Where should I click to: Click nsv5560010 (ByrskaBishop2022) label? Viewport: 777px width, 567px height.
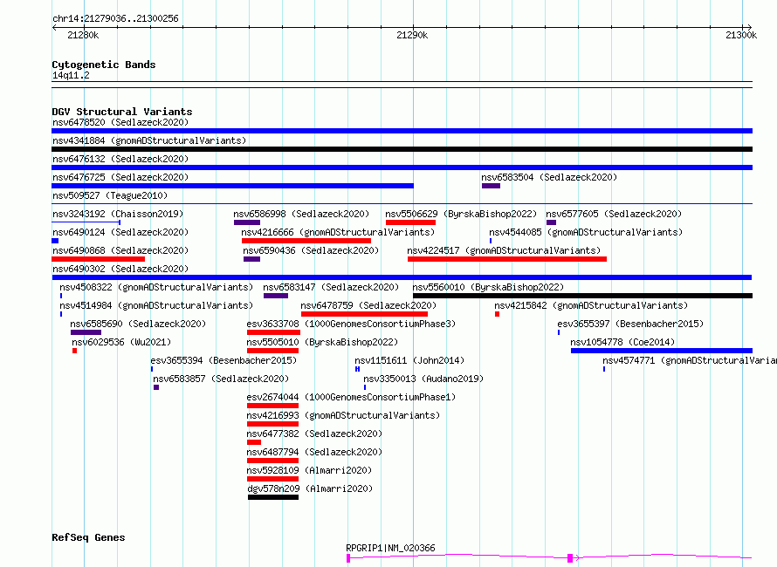tap(488, 287)
